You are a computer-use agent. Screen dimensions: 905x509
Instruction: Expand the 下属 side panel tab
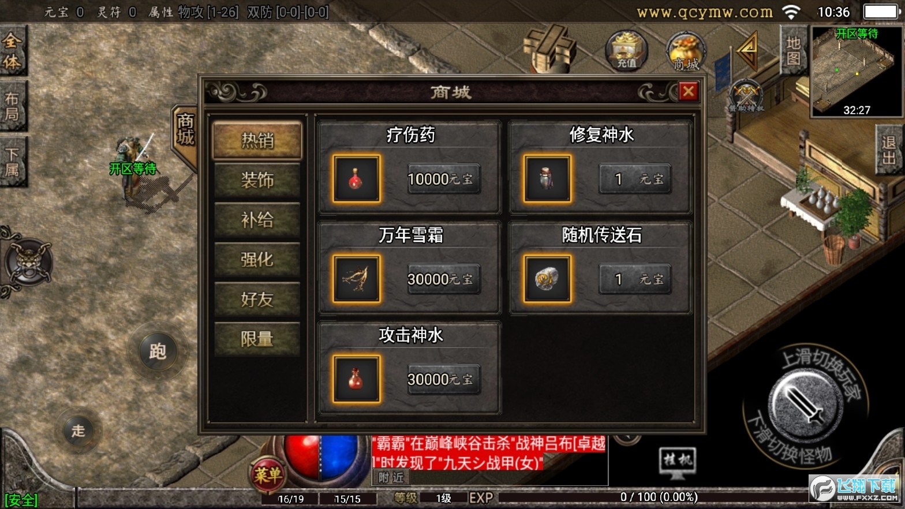[13, 162]
